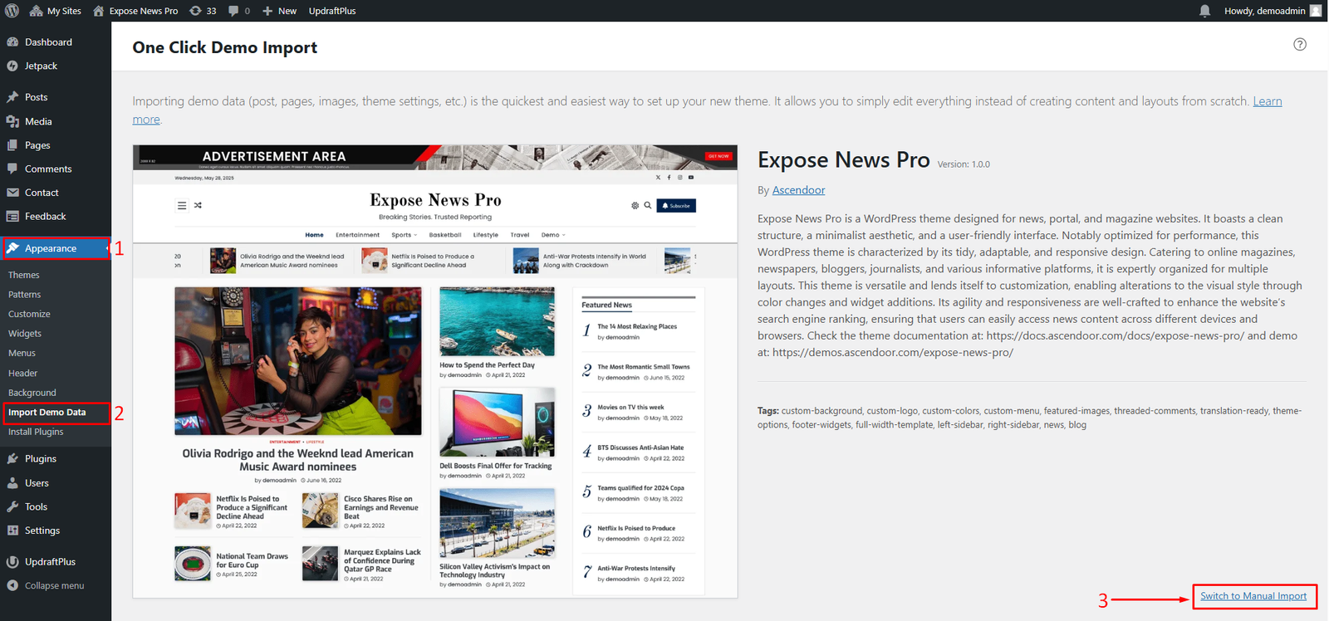Open the Header submenu

(x=22, y=374)
